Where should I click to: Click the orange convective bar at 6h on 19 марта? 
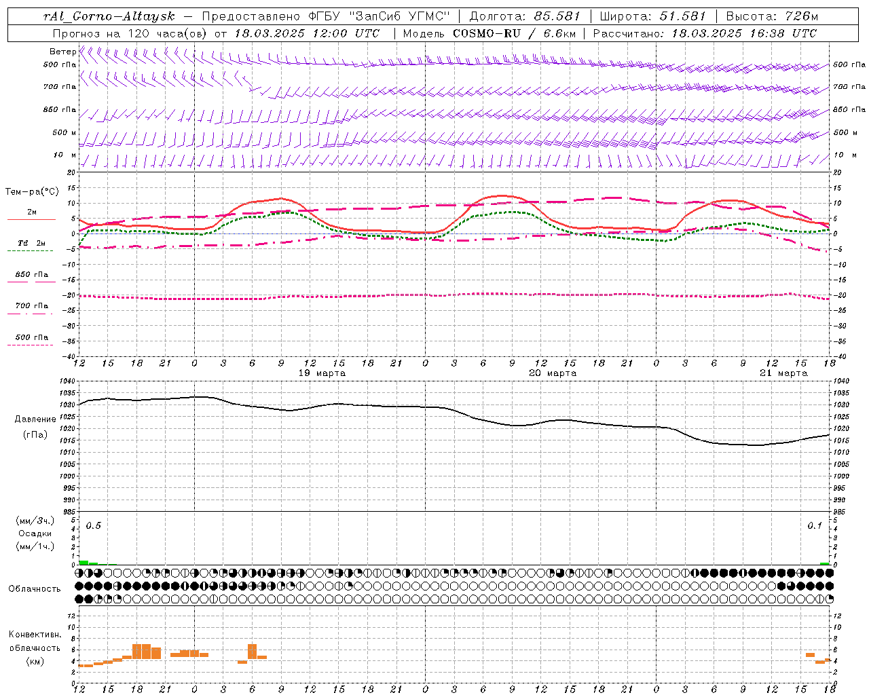(x=253, y=651)
